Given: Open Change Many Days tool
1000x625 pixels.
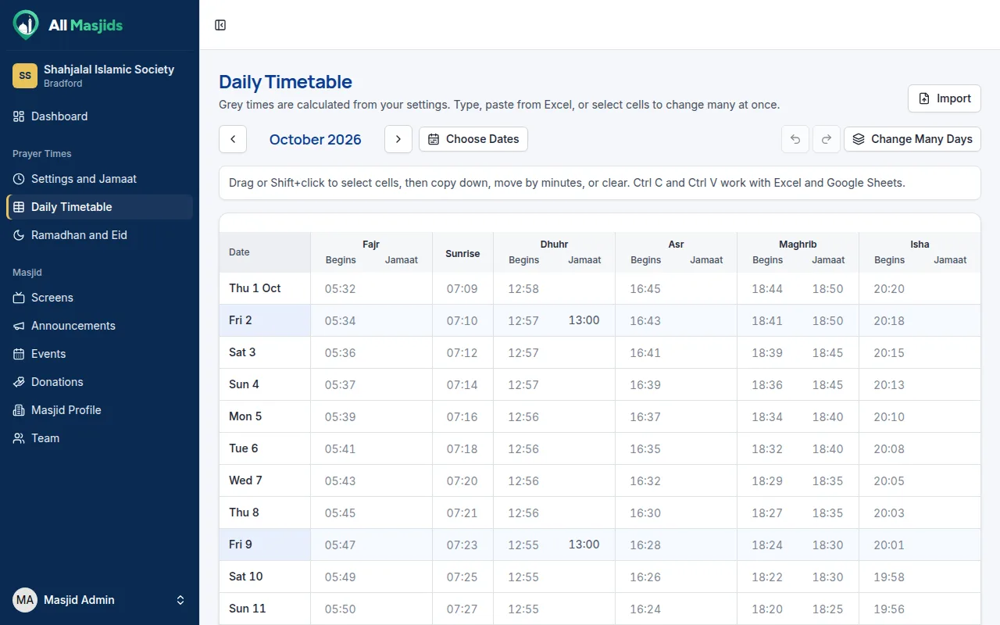Looking at the screenshot, I should click(x=912, y=139).
